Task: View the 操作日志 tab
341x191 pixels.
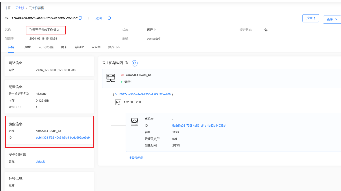Action: pos(114,47)
